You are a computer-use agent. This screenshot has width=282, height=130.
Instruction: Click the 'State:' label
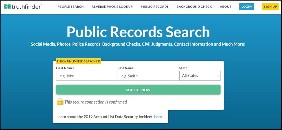(x=184, y=68)
